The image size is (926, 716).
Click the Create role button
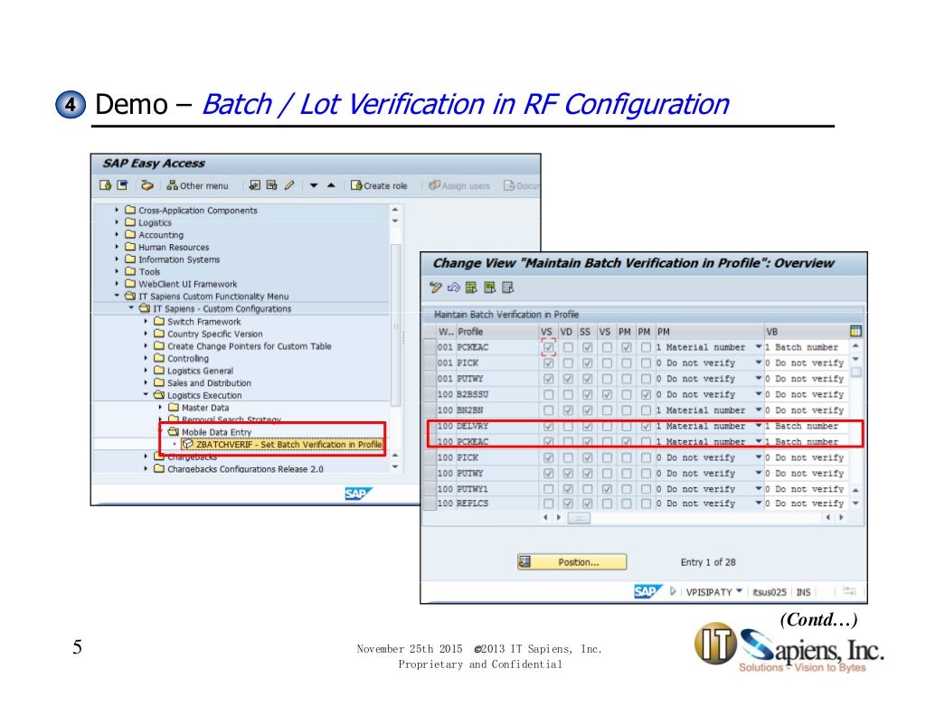[x=379, y=185]
